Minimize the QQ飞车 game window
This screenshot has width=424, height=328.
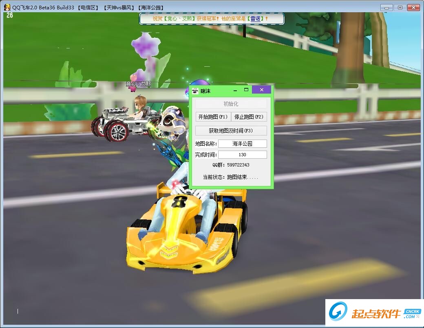coord(386,8)
